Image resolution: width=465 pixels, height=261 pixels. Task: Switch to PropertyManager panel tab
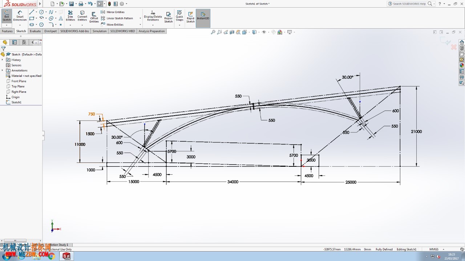[15, 42]
